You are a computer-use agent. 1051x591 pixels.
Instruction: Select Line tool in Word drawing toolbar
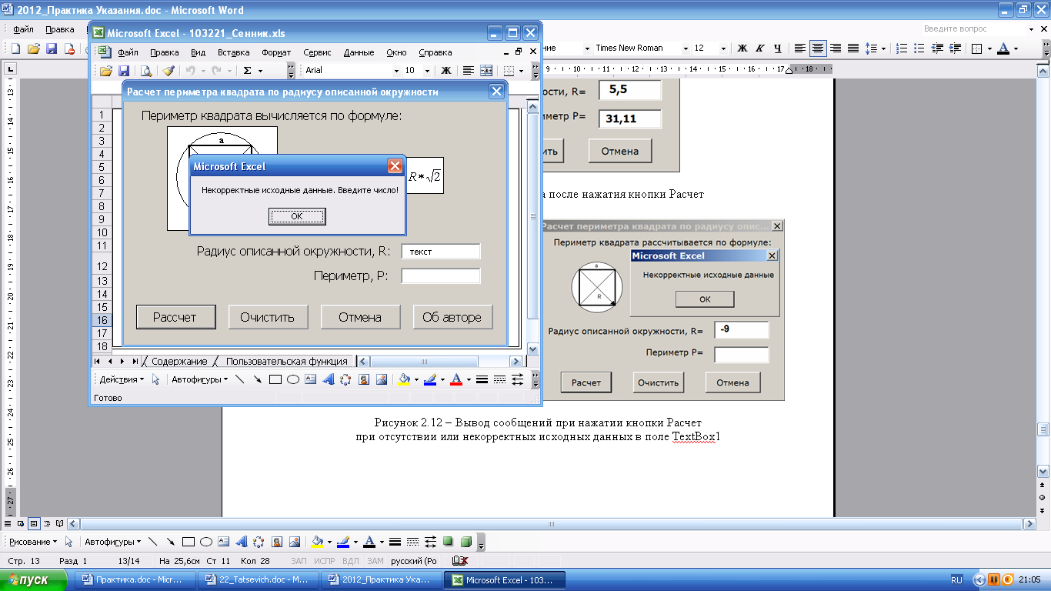152,542
